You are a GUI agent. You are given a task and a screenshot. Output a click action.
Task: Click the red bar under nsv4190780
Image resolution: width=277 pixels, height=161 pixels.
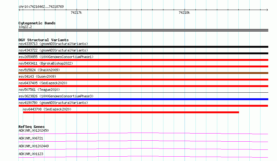[x=143, y=106]
